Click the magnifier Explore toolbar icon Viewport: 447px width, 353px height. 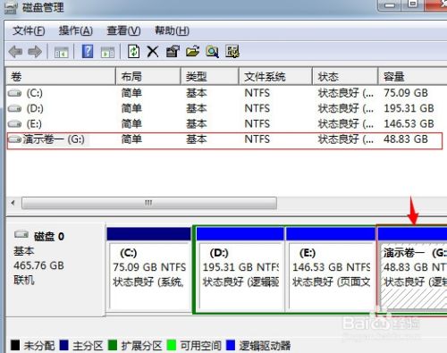click(212, 52)
